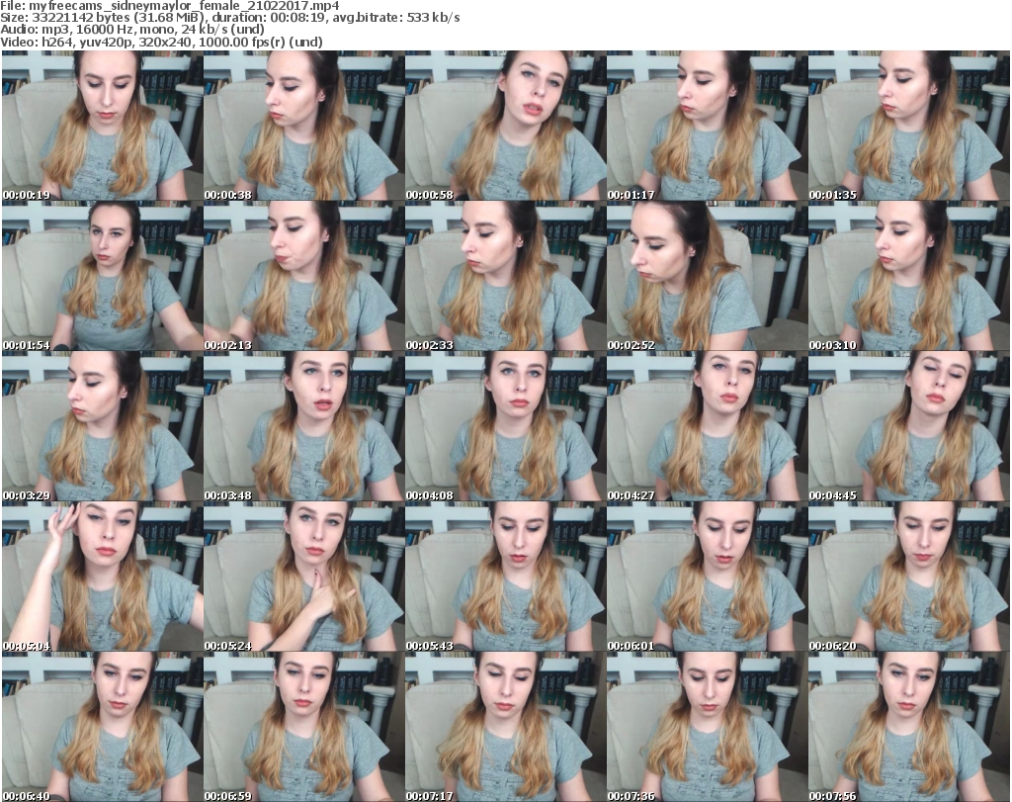The height and width of the screenshot is (802, 1012).
Task: Click the Audio mp3 16000 Hz info line
Action: click(x=132, y=30)
